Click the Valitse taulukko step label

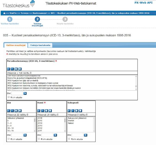click(10, 24)
